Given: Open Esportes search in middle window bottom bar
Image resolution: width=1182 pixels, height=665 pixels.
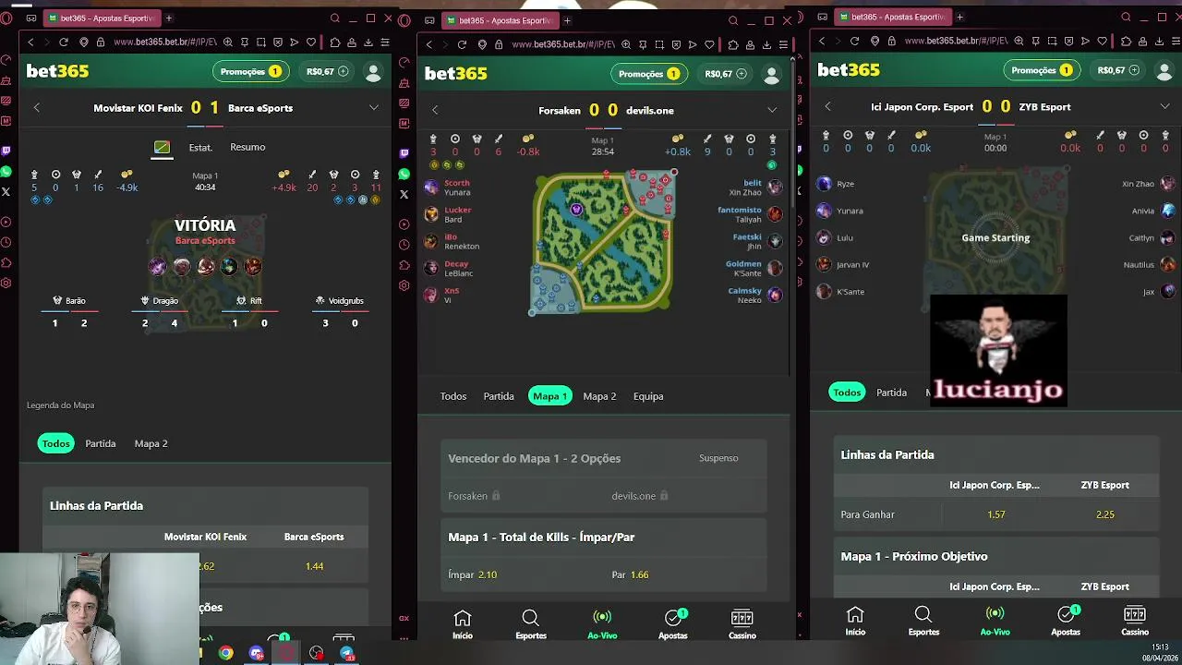Looking at the screenshot, I should [x=531, y=624].
